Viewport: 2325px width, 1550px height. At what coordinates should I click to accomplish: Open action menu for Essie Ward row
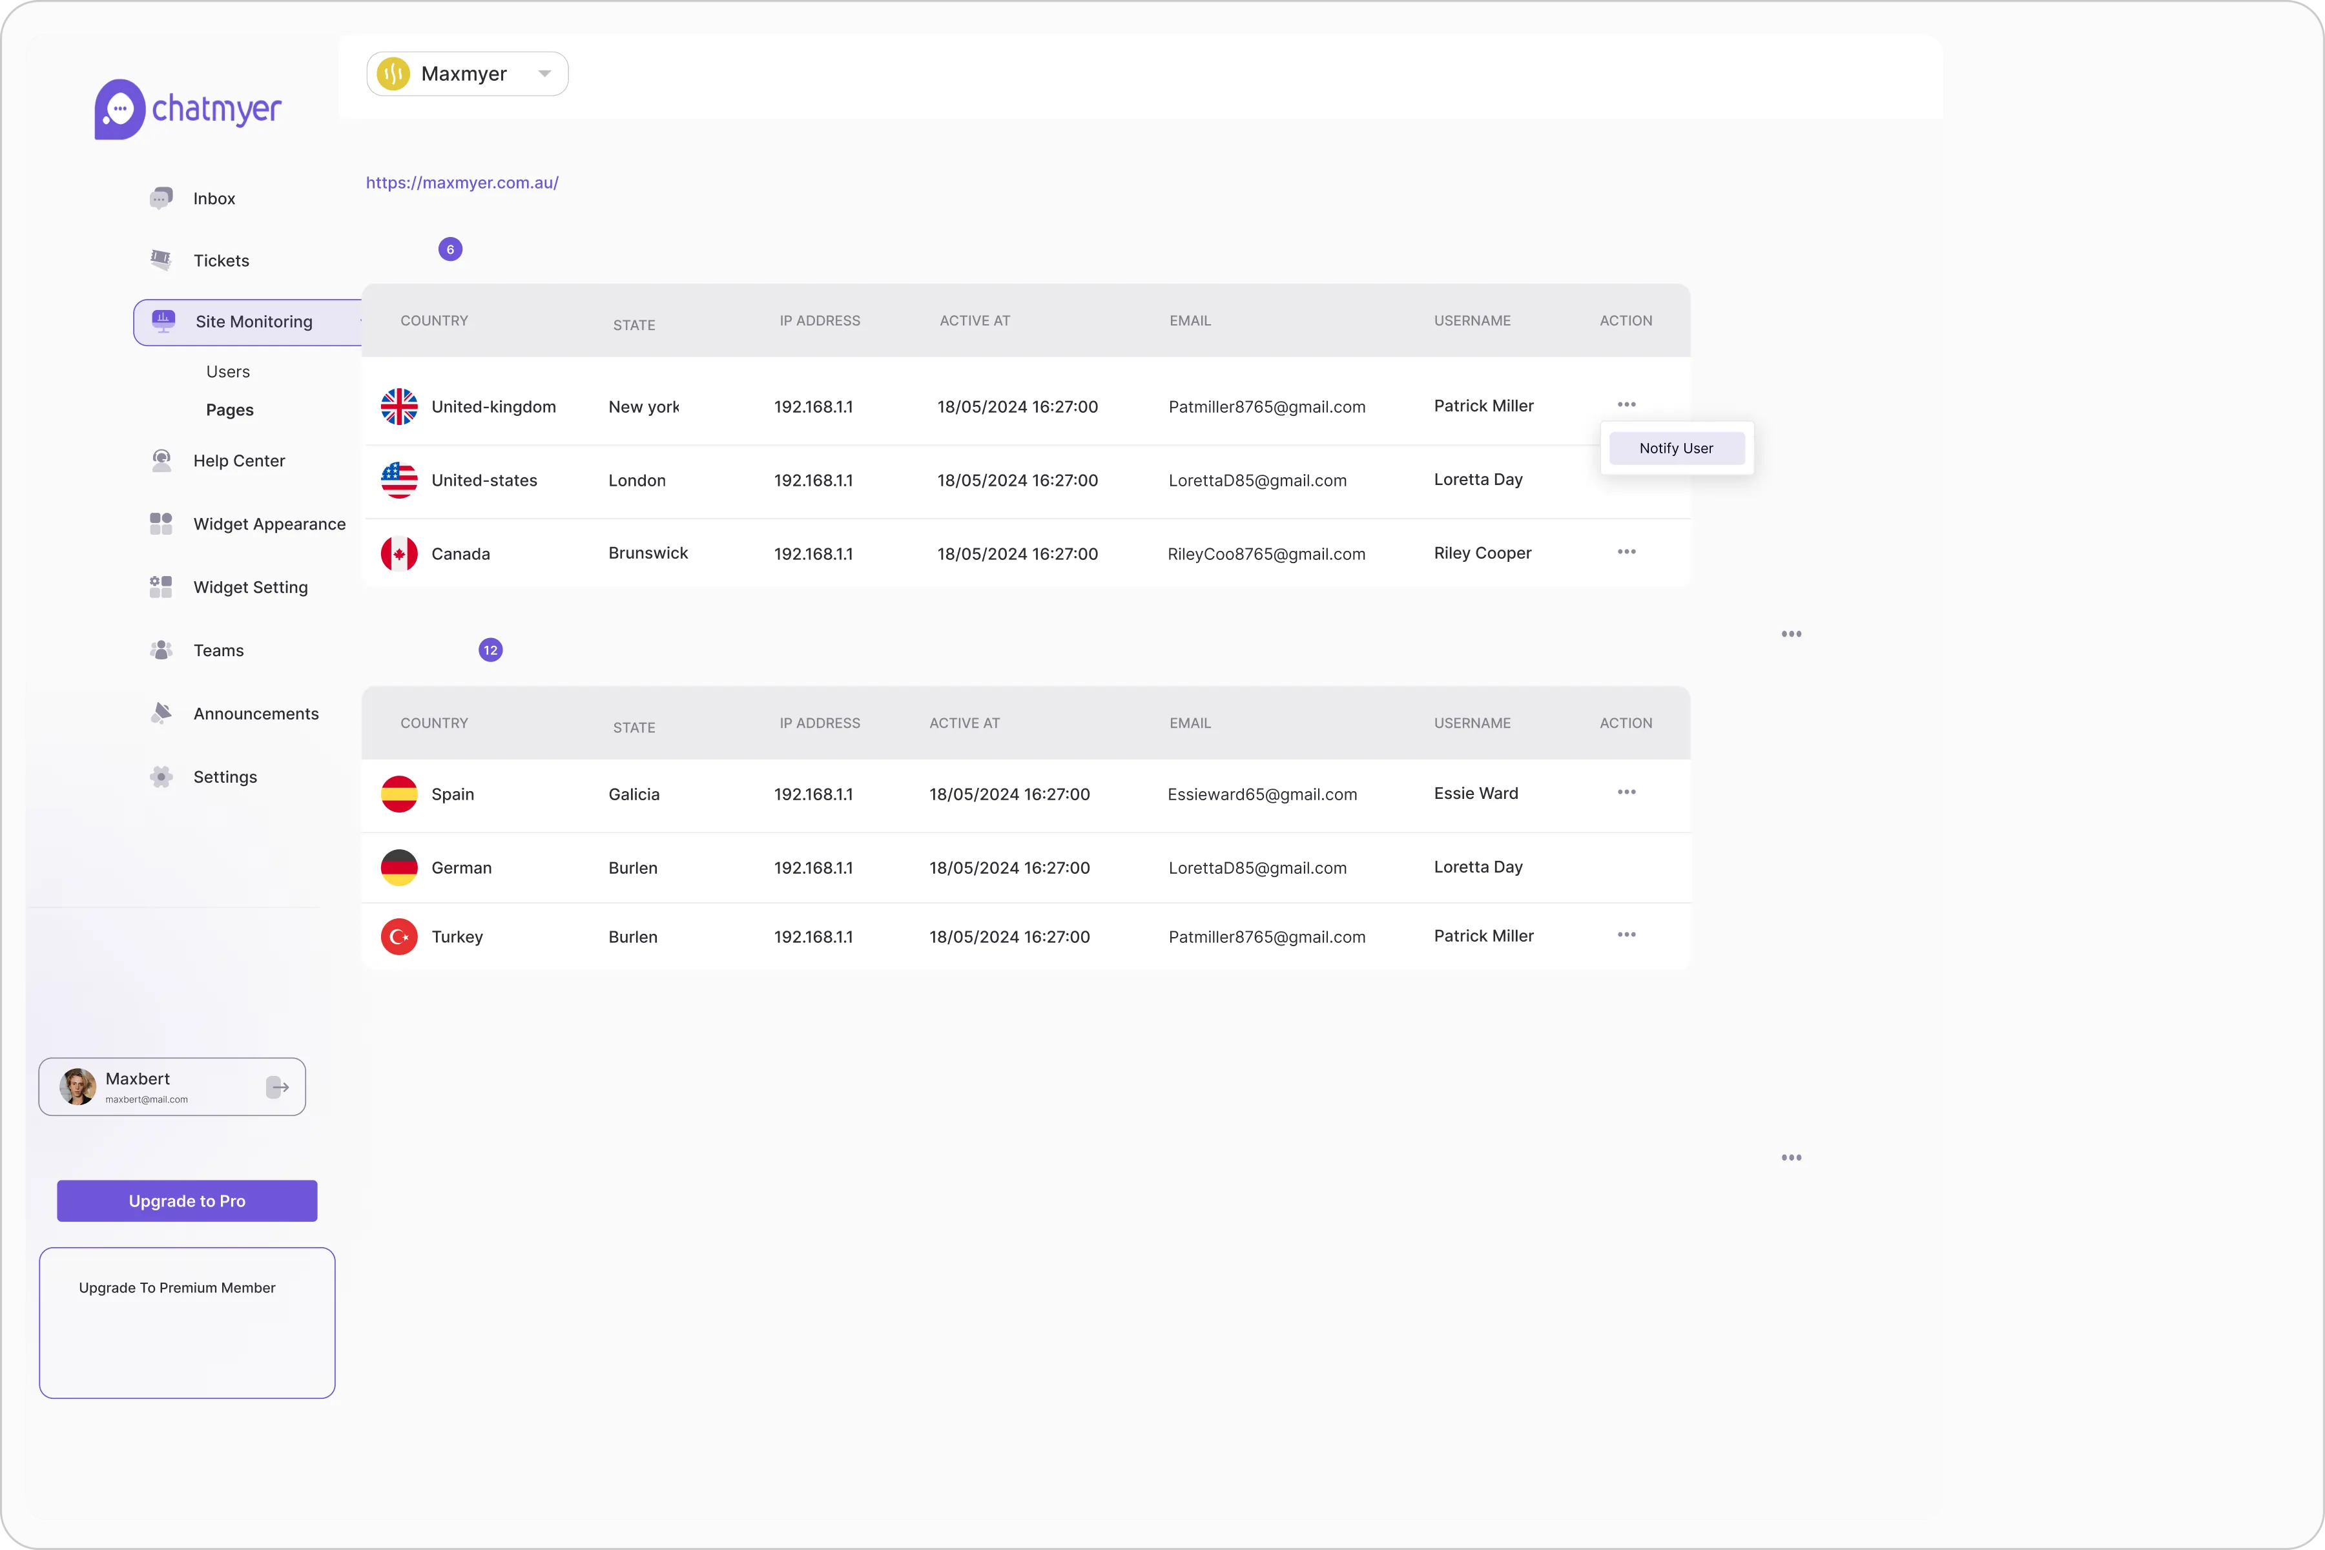pos(1626,792)
